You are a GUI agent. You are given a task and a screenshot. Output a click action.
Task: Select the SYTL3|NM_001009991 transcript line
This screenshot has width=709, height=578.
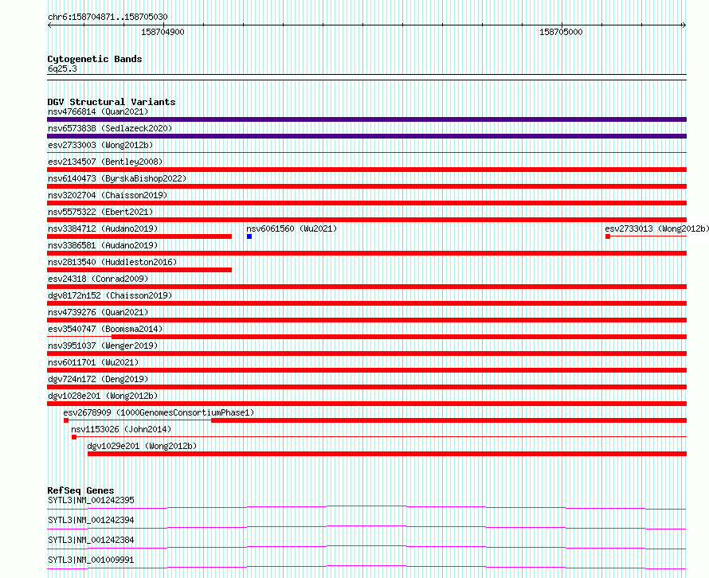tap(366, 567)
